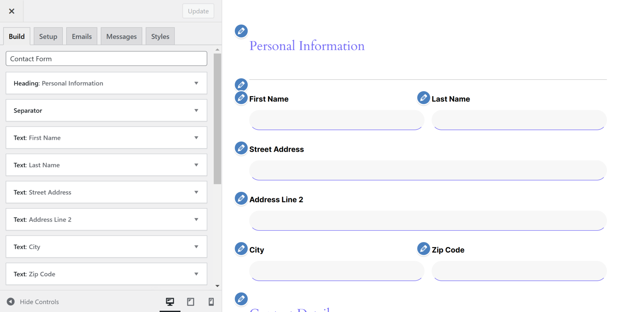Click the Update button
This screenshot has width=626, height=312.
(x=198, y=11)
